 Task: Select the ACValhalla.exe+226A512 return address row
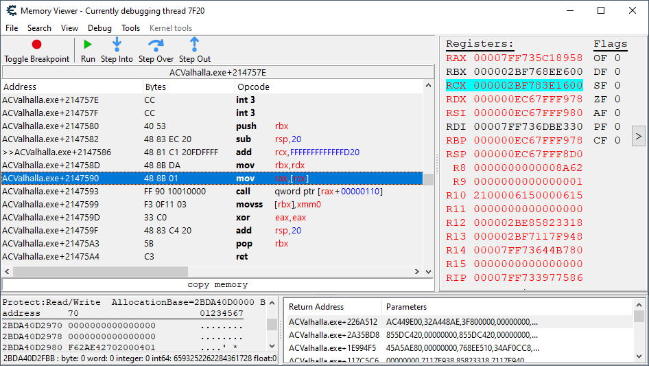click(333, 322)
